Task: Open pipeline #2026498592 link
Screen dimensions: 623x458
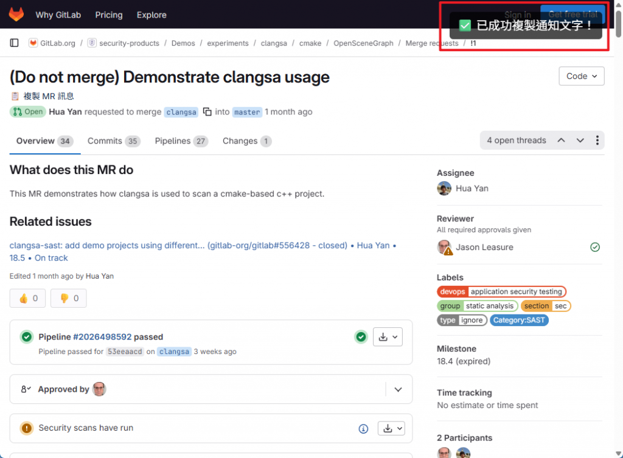Action: pos(102,337)
